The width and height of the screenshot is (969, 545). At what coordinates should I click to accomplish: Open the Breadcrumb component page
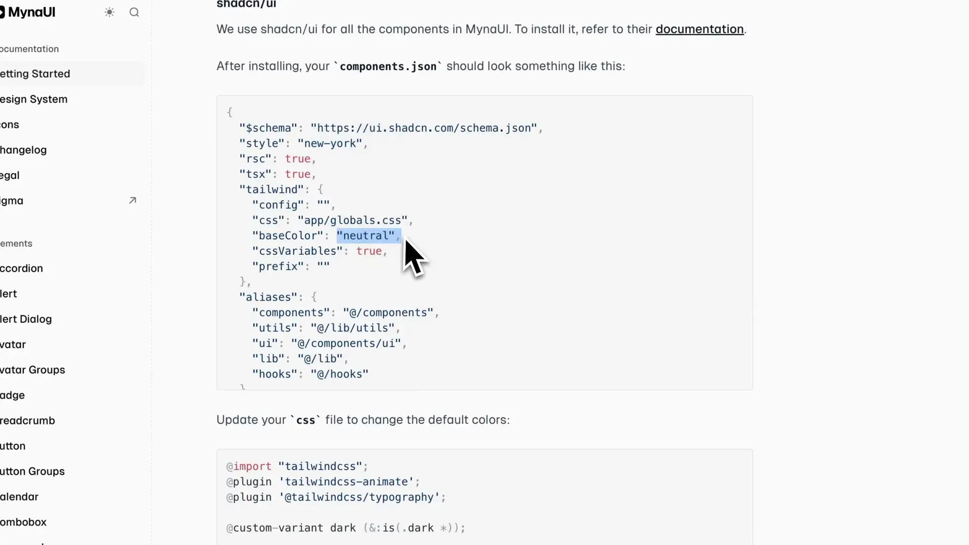28,421
